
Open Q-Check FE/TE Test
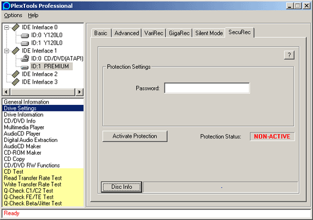[x=43, y=197]
